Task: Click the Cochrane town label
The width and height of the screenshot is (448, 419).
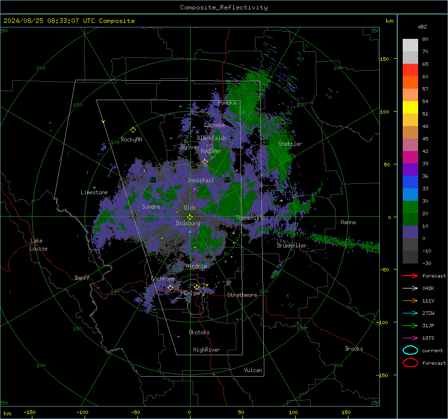Action: tap(163, 279)
